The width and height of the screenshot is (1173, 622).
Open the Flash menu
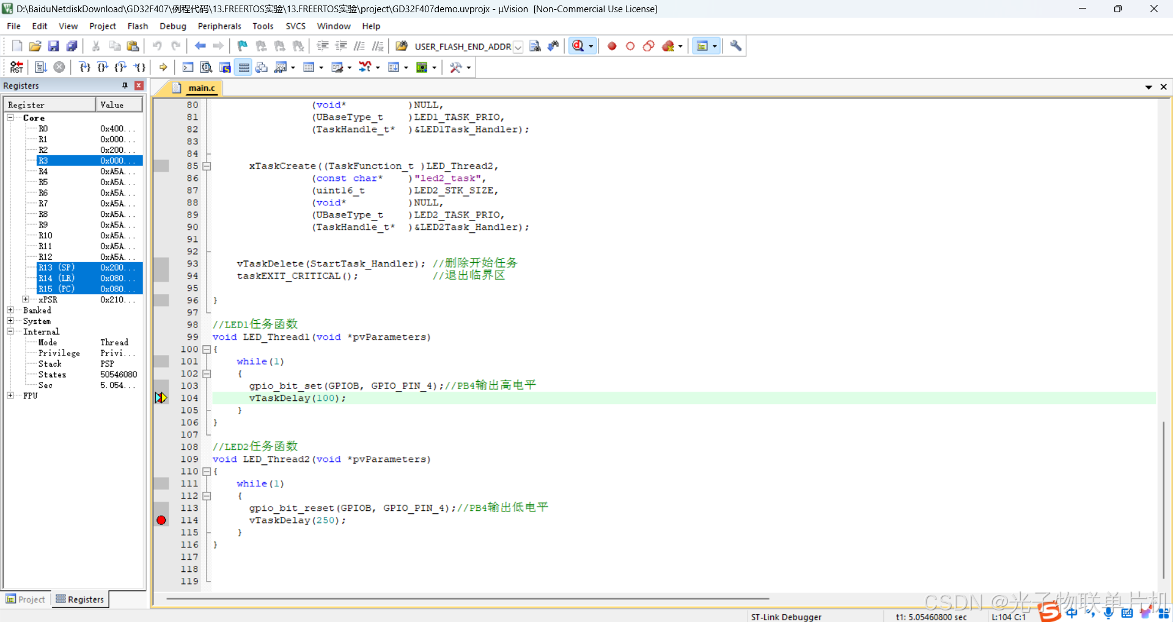138,26
